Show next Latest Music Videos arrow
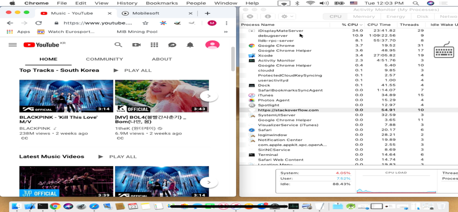This screenshot has height=212, width=458. [209, 182]
